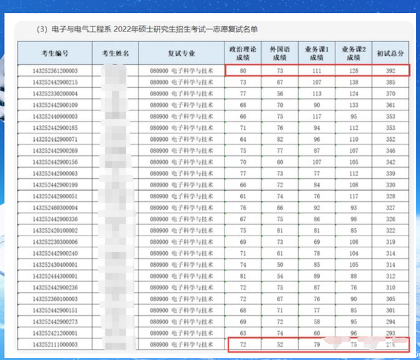Click the 考生编号 column header
420x360 pixels.
pos(55,53)
